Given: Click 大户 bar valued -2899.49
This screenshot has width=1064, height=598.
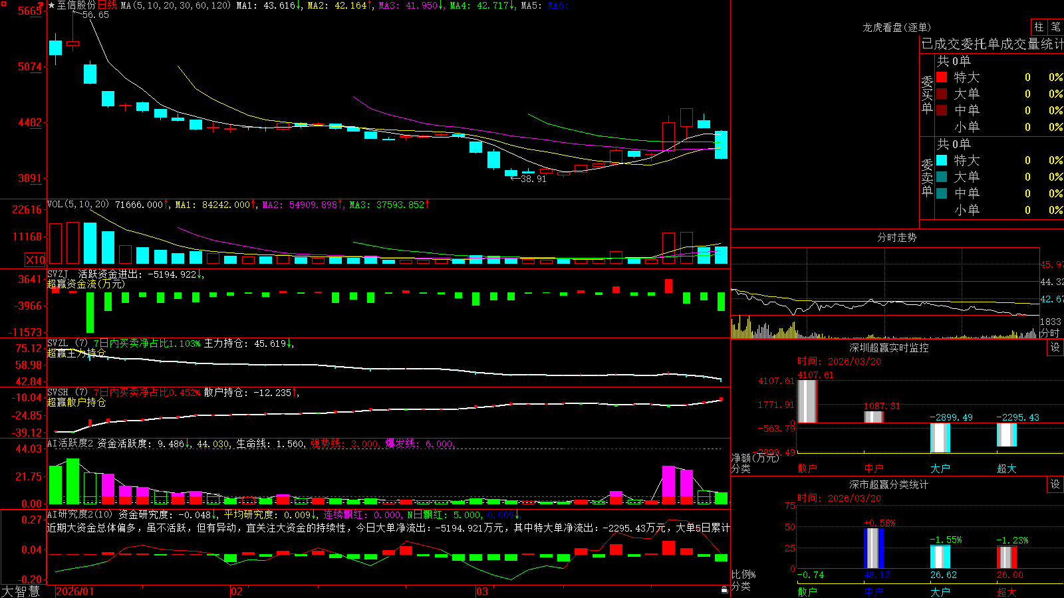Looking at the screenshot, I should click(940, 438).
